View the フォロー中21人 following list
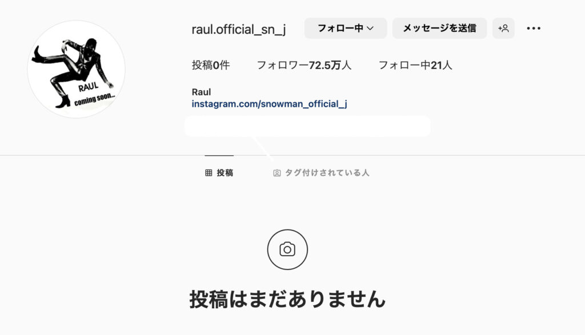This screenshot has height=335, width=585. (x=415, y=65)
